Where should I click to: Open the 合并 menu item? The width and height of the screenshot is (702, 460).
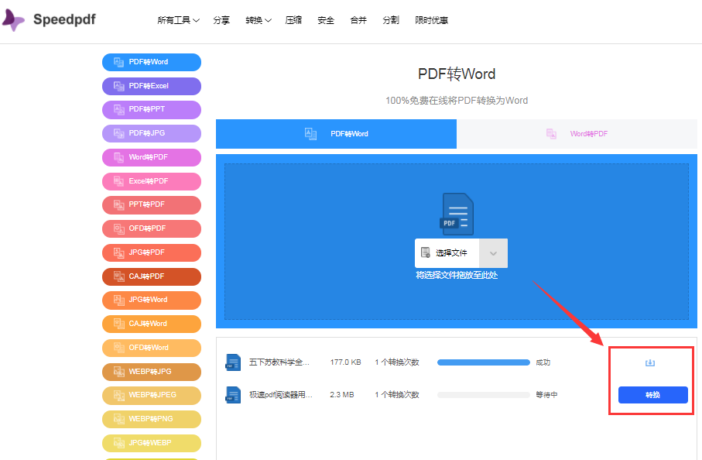[x=358, y=20]
